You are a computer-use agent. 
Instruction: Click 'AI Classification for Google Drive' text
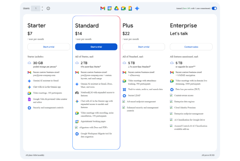(190, 120)
